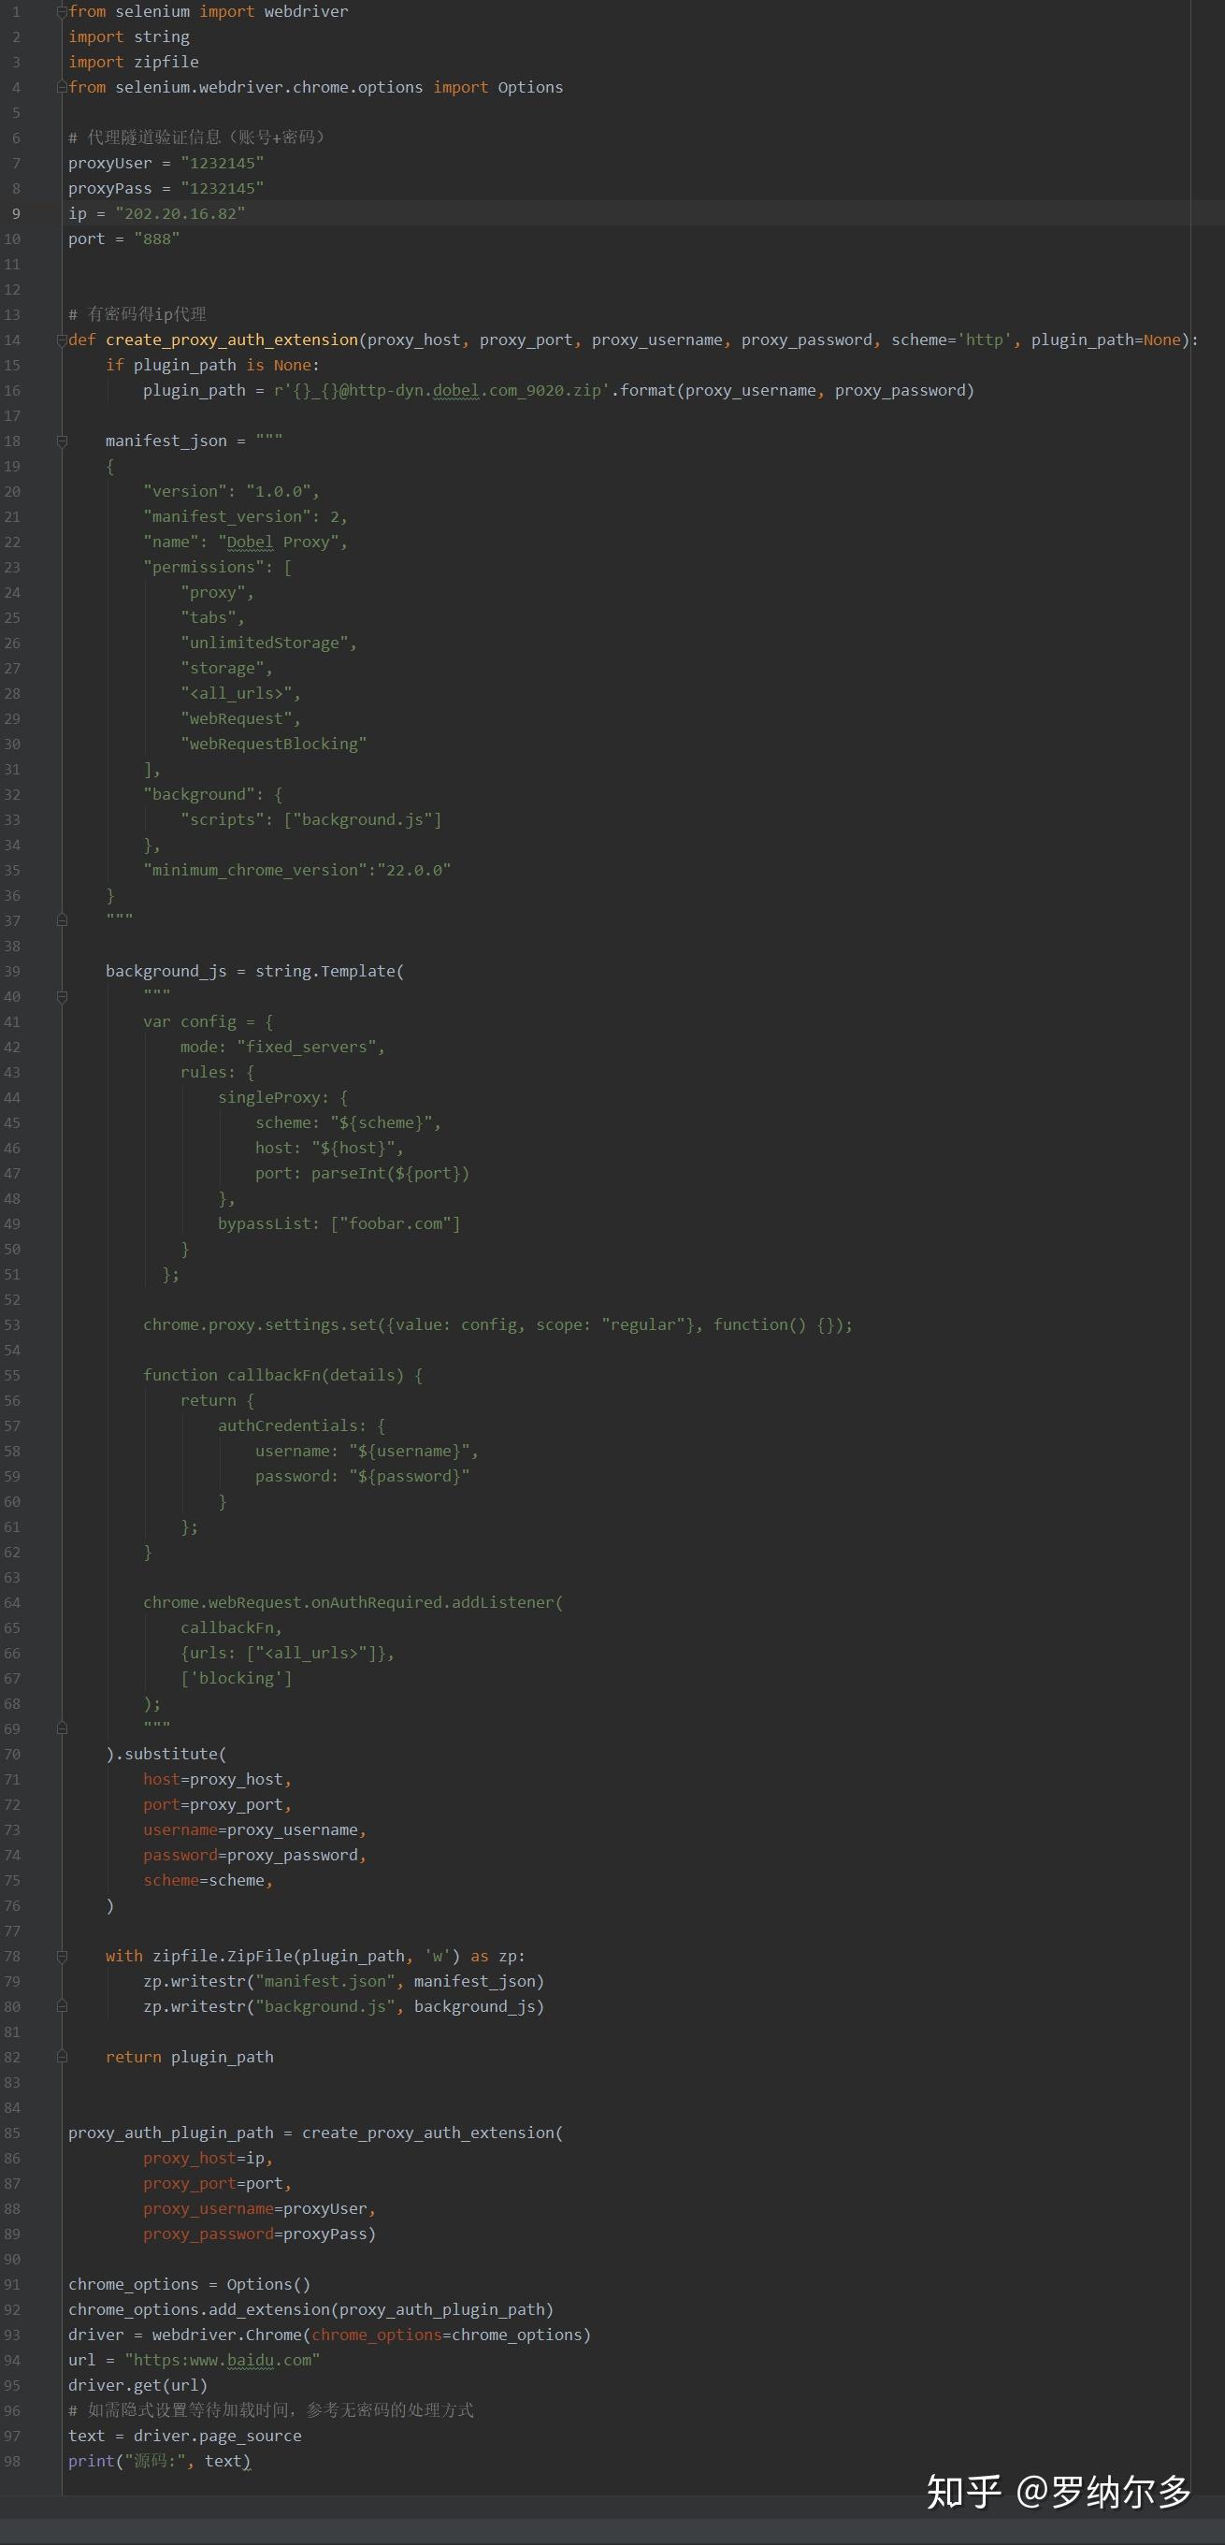Click "chrome.proxy.settings.set" on line 53
Viewport: 1225px width, 2545px height.
[x=260, y=1324]
